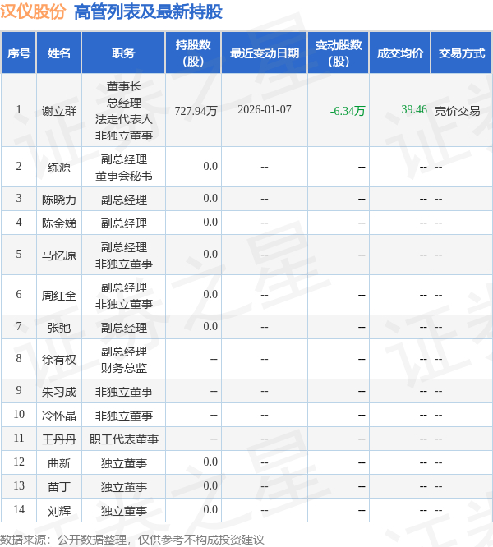Click the date 2026-01-07

(x=265, y=109)
